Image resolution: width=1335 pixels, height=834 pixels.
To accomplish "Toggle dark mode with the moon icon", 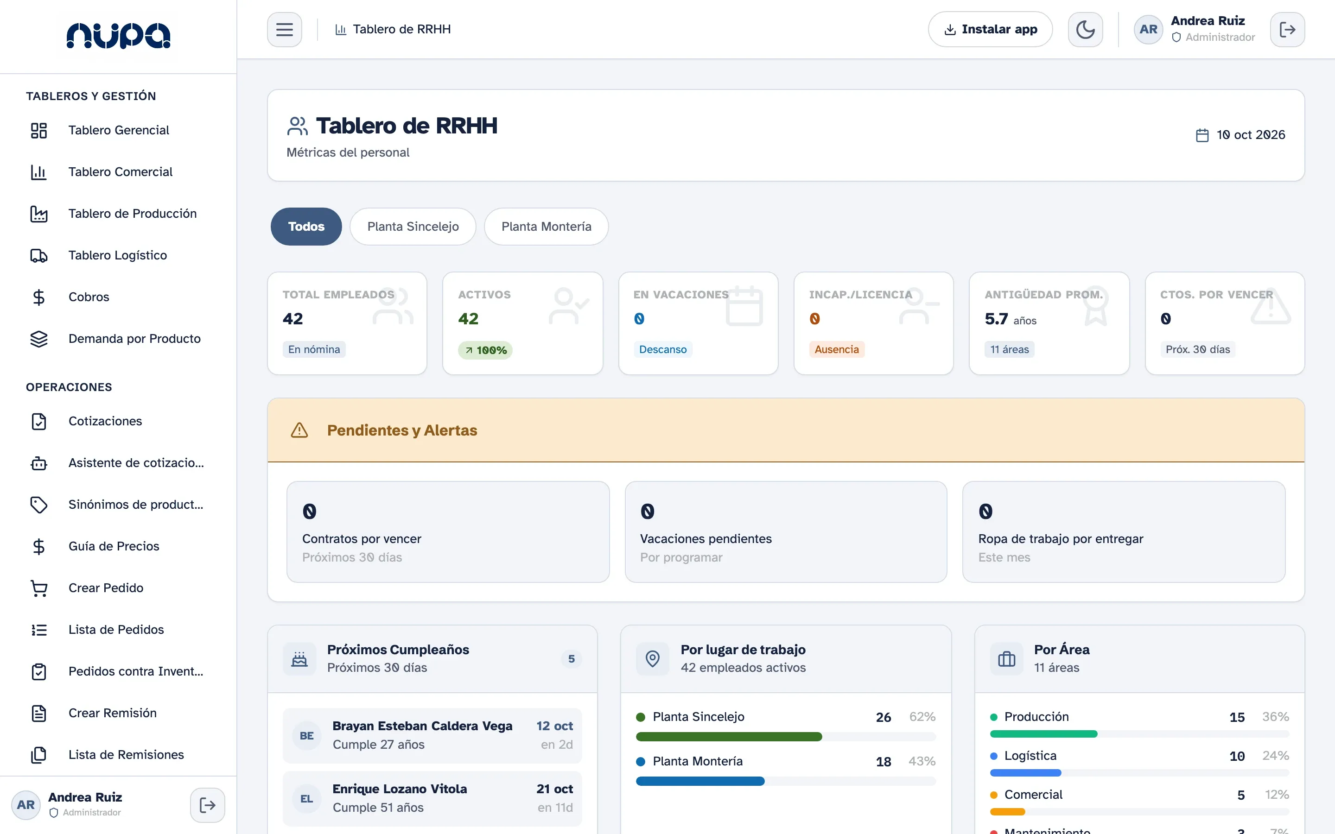I will pyautogui.click(x=1085, y=29).
